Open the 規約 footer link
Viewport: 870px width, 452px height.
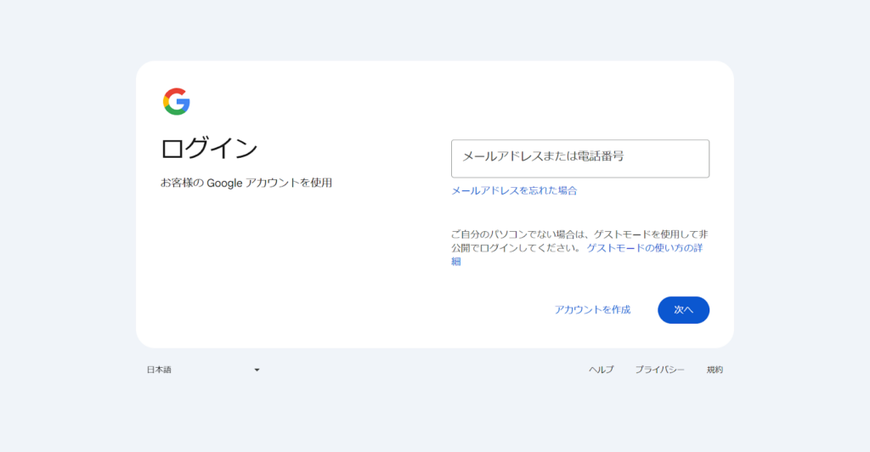[x=715, y=370]
